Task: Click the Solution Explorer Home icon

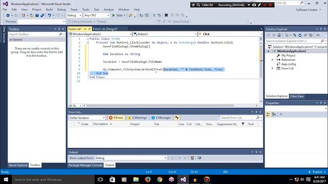Action: click(279, 35)
